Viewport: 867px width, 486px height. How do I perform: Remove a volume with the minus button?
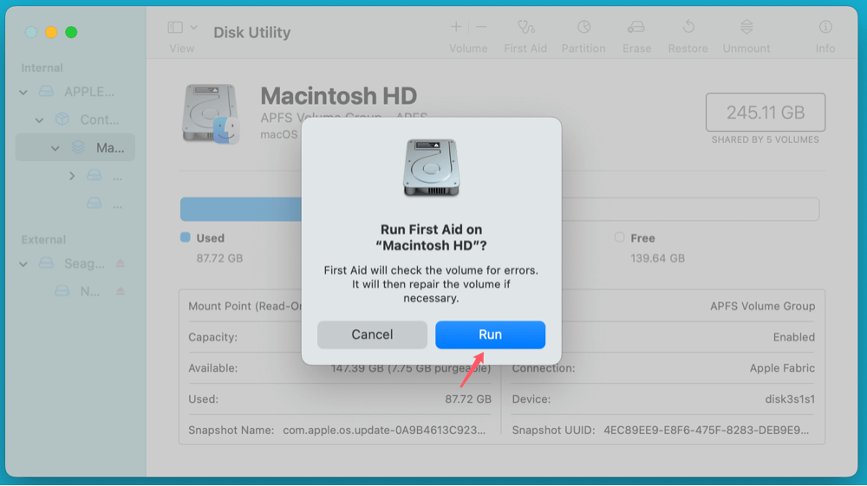coord(482,28)
